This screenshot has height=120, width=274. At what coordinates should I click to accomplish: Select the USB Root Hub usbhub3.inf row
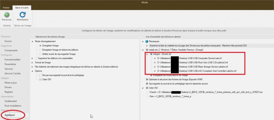[193, 62]
